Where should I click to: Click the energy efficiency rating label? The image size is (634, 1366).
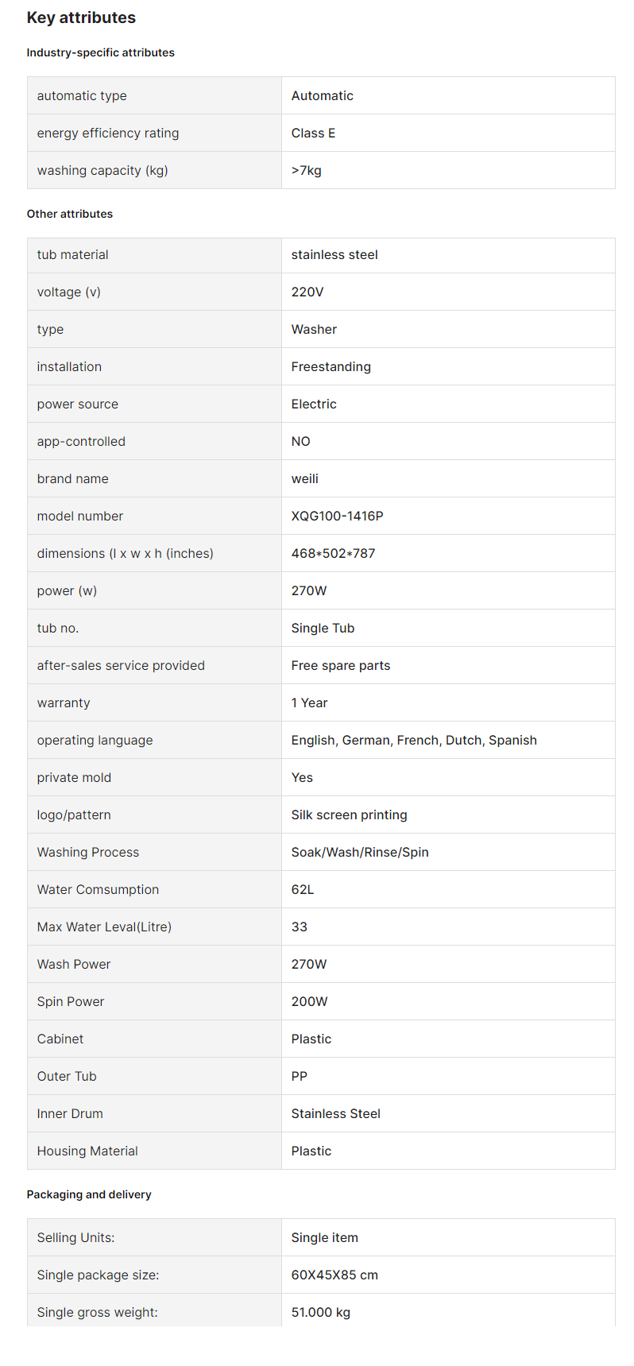108,133
